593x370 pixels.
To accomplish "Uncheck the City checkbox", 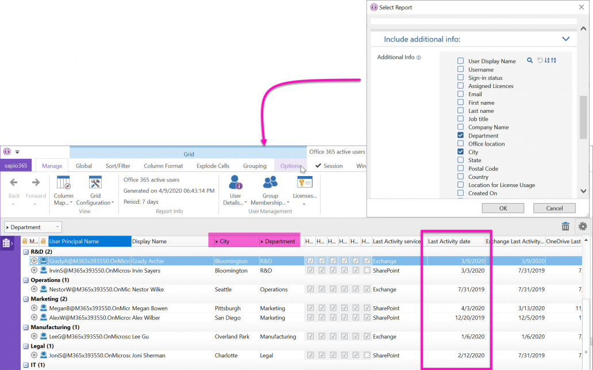I will pos(460,151).
